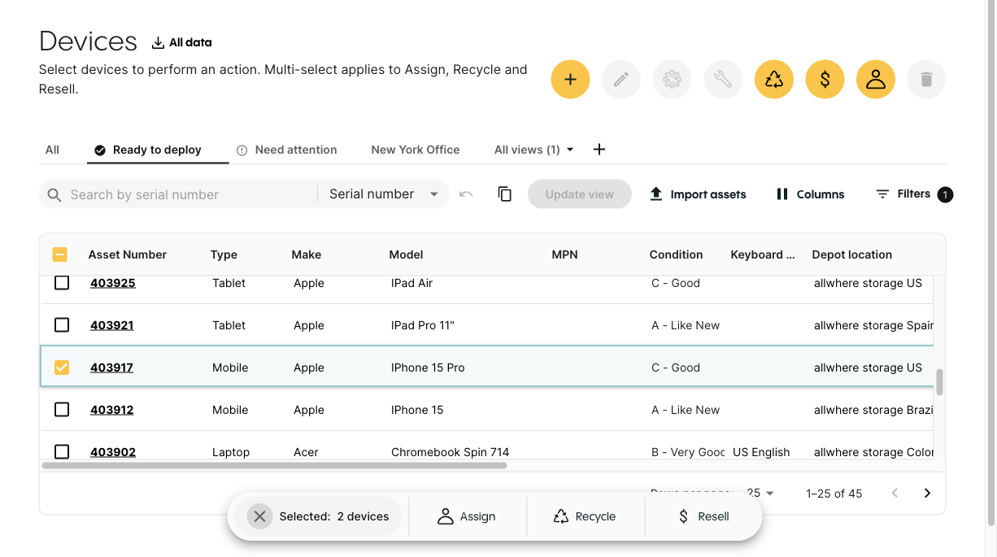The height and width of the screenshot is (557, 997).
Task: Open the Filters panel
Action: point(914,194)
